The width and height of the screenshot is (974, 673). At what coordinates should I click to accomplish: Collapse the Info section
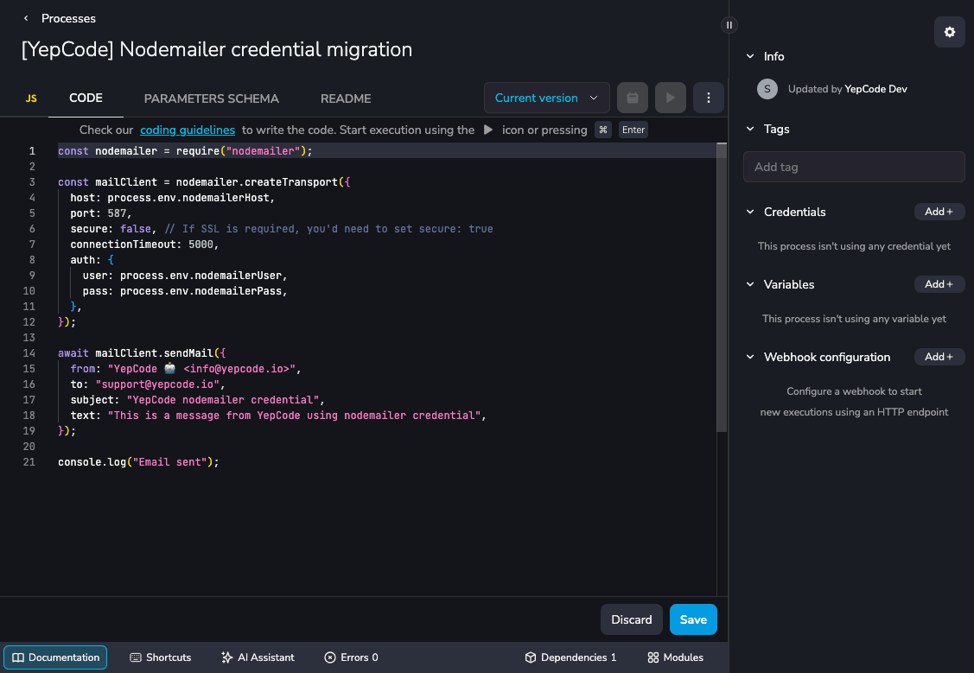pyautogui.click(x=750, y=56)
